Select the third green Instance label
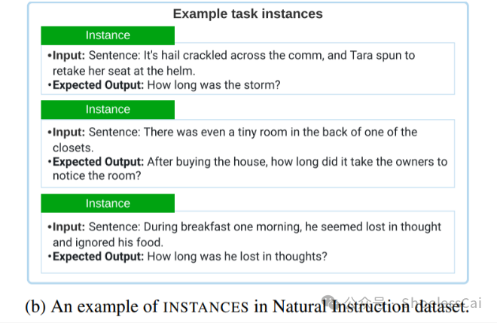This screenshot has height=323, width=497. coord(108,203)
